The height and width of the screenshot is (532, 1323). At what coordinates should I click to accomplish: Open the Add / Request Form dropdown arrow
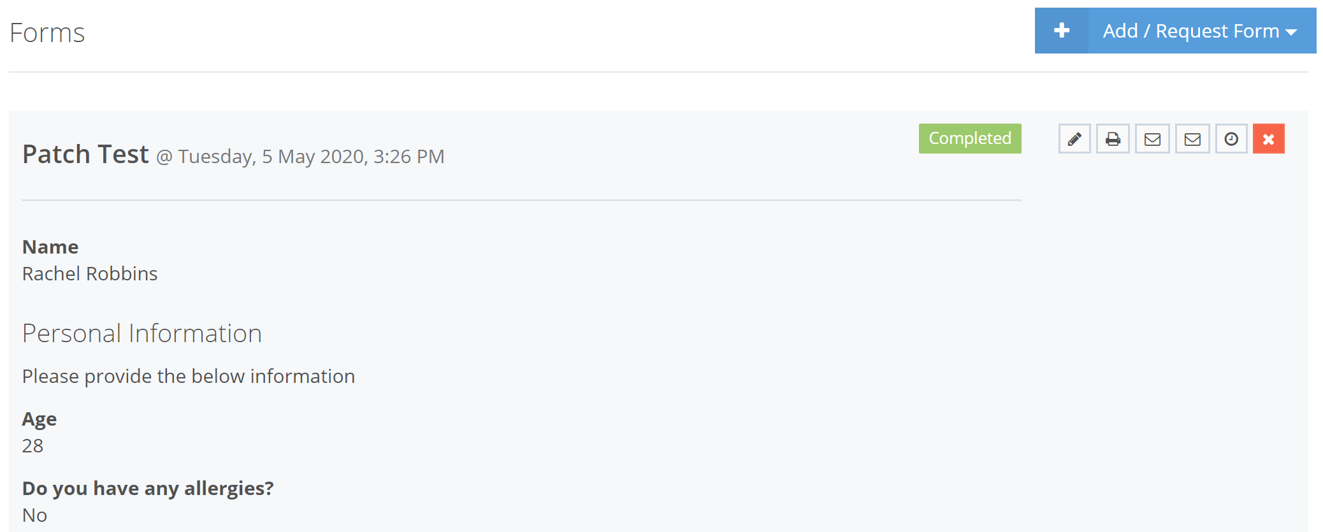coord(1292,31)
